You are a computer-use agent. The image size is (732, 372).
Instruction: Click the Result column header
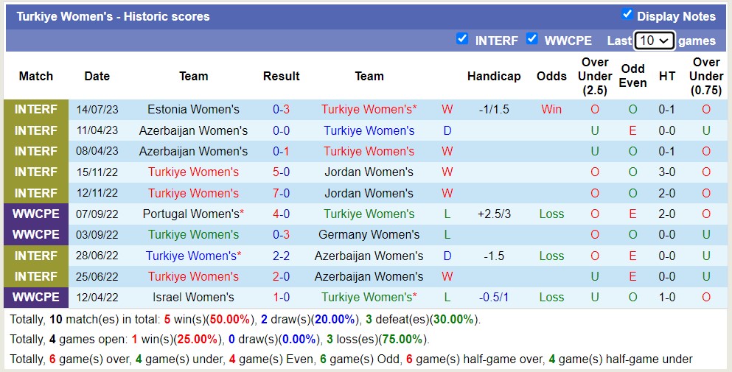(x=281, y=76)
